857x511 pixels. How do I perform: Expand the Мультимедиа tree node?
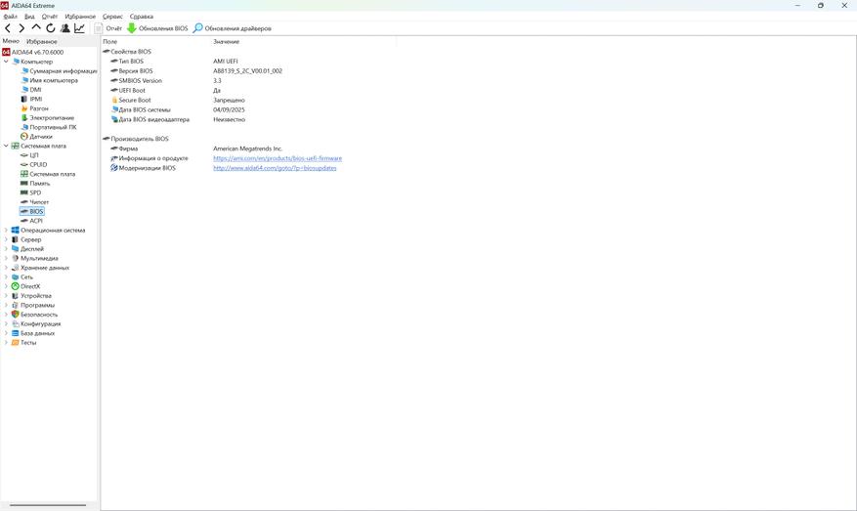tap(6, 258)
